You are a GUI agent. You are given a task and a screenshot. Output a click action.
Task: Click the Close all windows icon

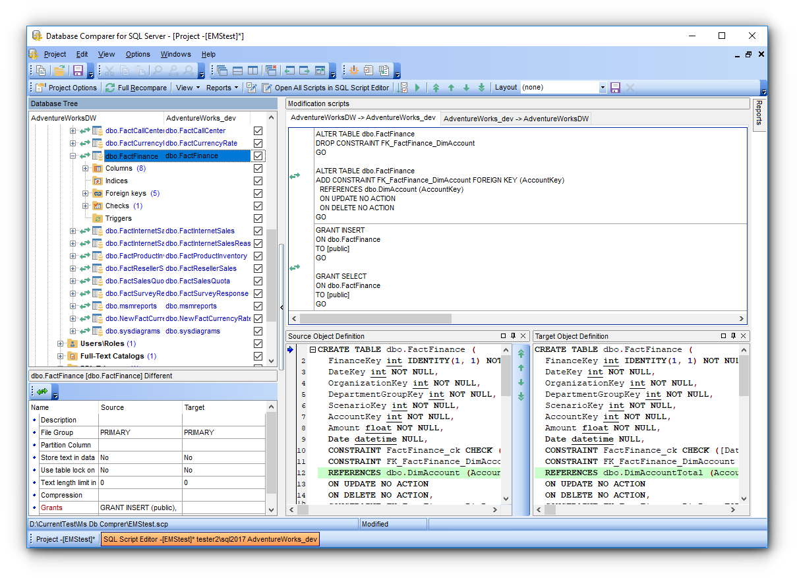[x=271, y=71]
